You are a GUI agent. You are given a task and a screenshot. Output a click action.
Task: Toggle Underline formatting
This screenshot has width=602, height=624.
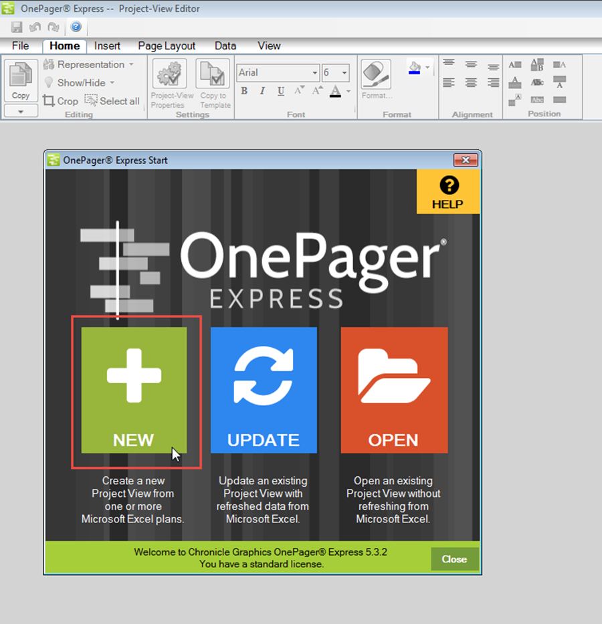click(x=280, y=90)
